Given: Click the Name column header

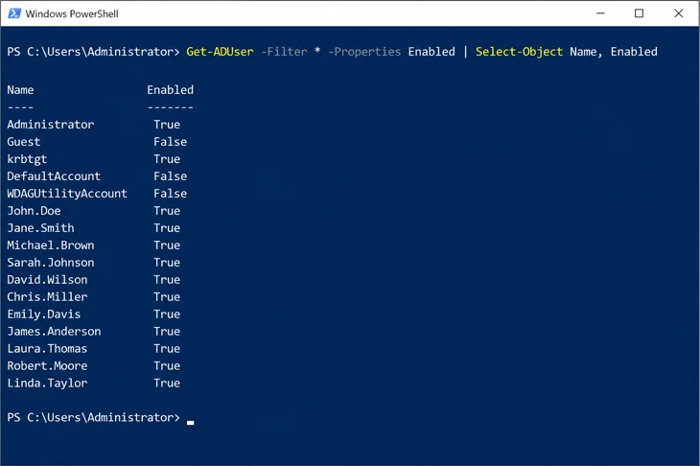Looking at the screenshot, I should pos(20,90).
